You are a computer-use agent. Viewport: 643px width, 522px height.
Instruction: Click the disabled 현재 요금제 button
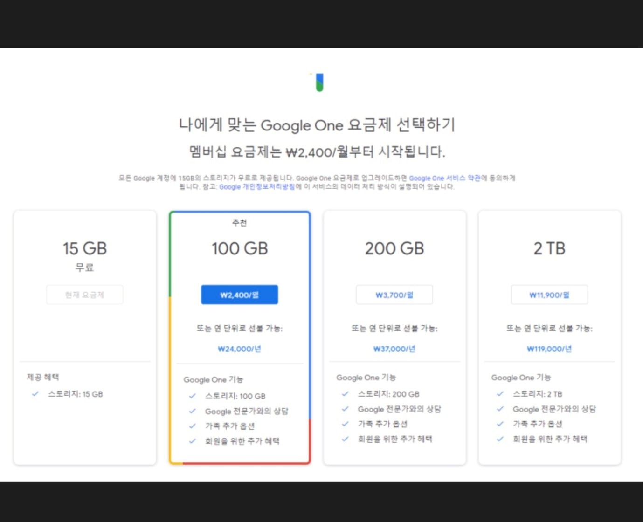[x=84, y=295]
